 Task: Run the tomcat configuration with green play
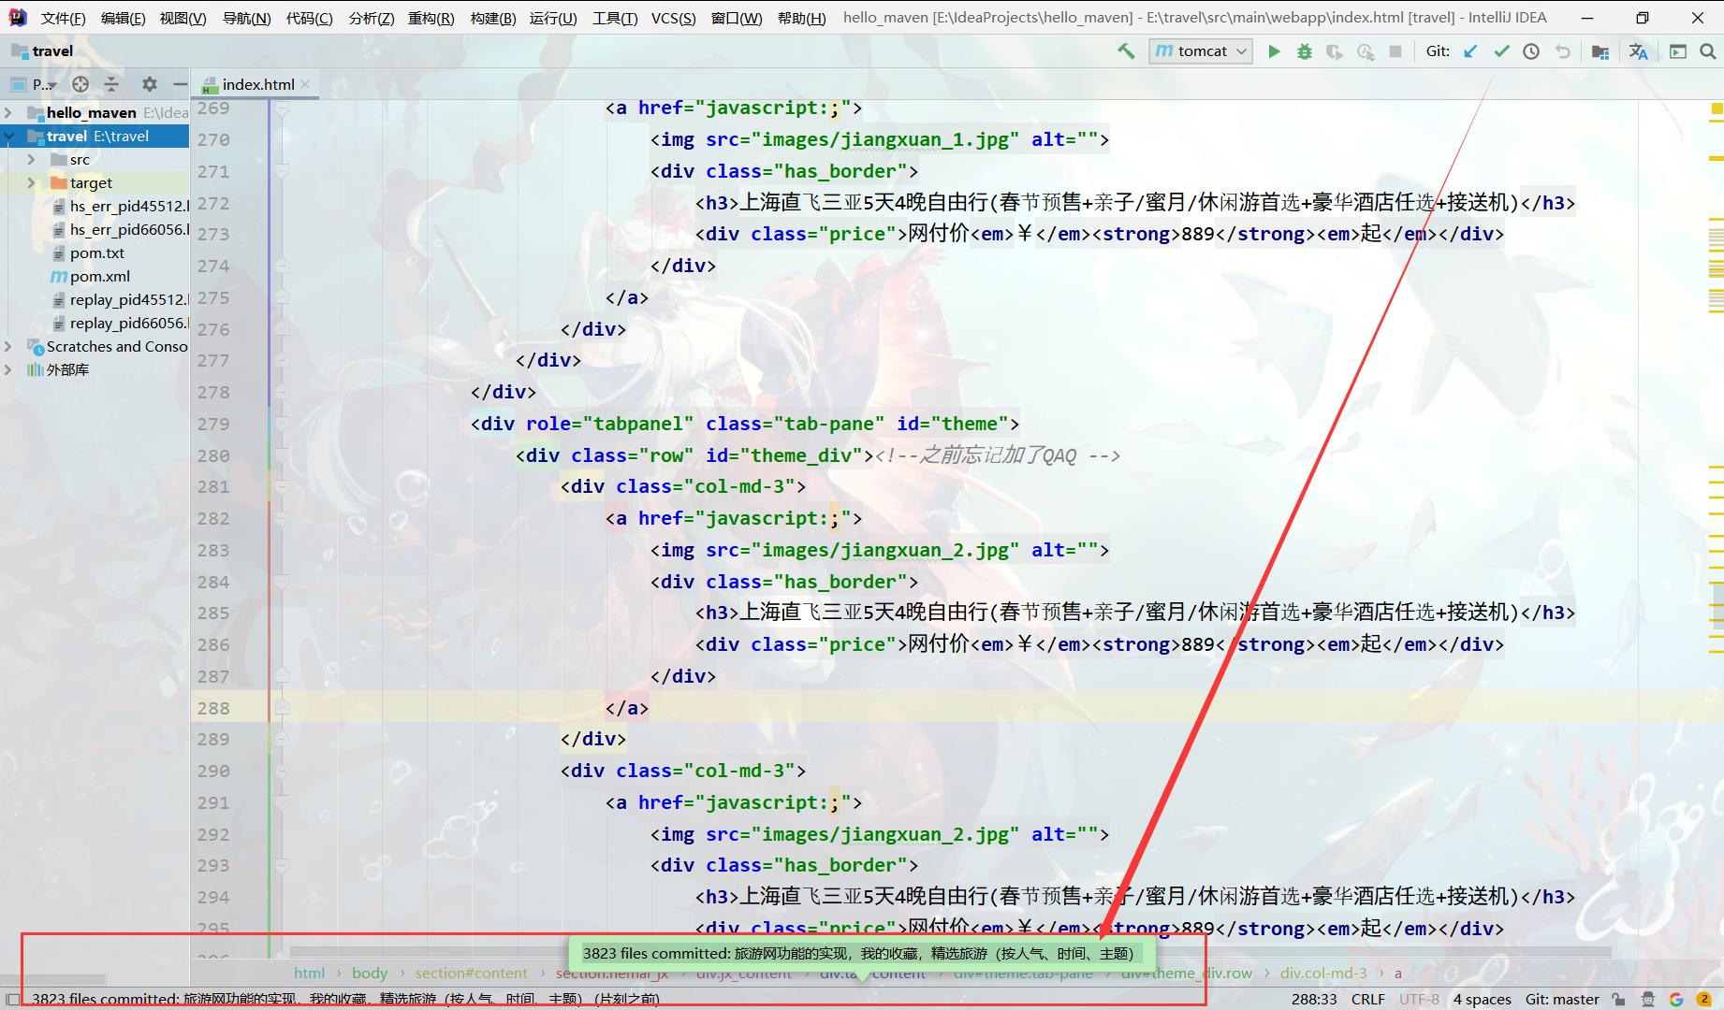click(x=1274, y=51)
